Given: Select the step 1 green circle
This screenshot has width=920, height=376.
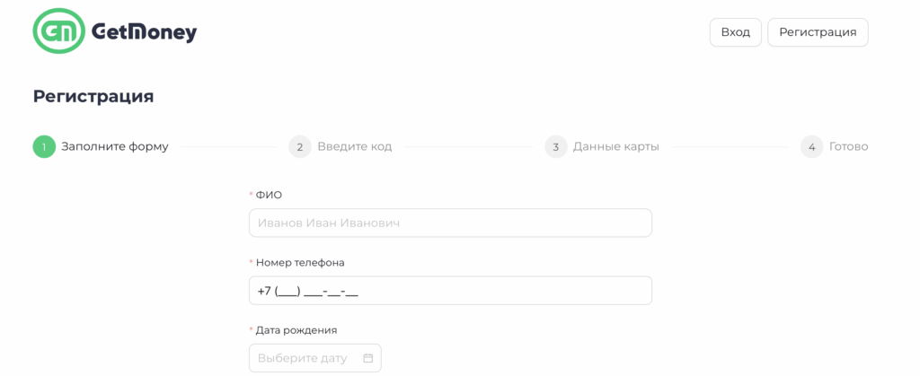Looking at the screenshot, I should point(44,146).
